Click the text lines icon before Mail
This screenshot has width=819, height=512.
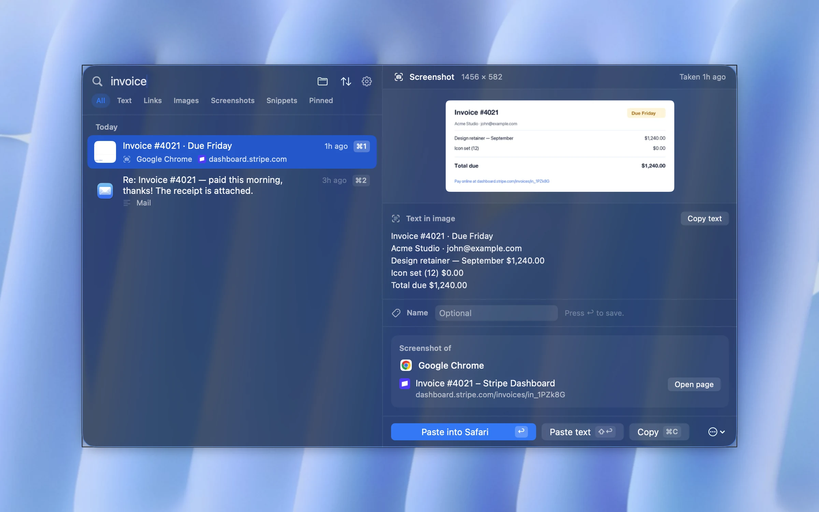pos(127,203)
